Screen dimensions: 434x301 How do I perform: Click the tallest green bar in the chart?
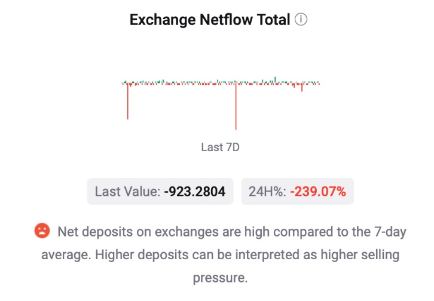pos(275,79)
